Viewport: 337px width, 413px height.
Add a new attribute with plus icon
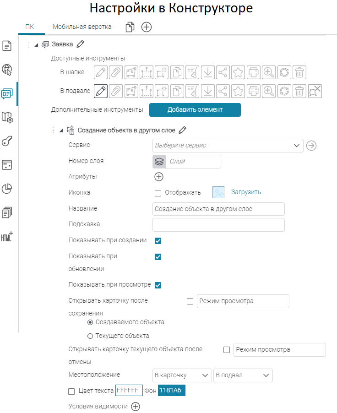click(159, 177)
